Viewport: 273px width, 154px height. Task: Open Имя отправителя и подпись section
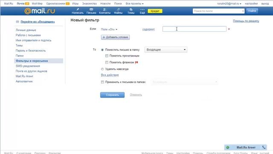33,40
